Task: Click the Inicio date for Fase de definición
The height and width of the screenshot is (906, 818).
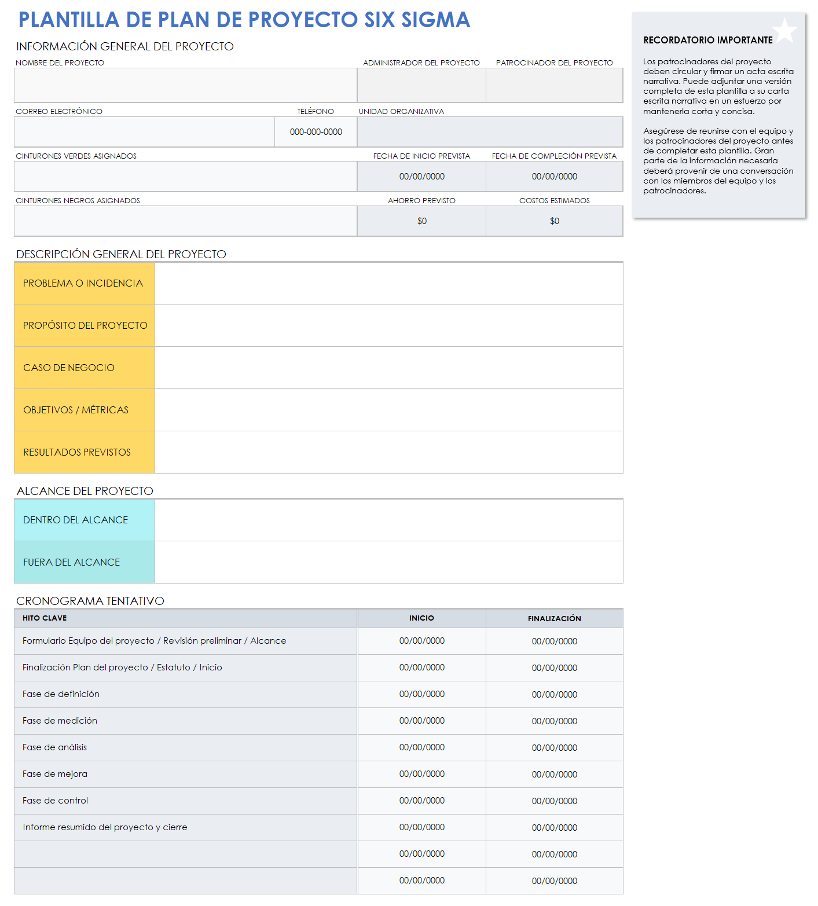Action: pyautogui.click(x=421, y=694)
